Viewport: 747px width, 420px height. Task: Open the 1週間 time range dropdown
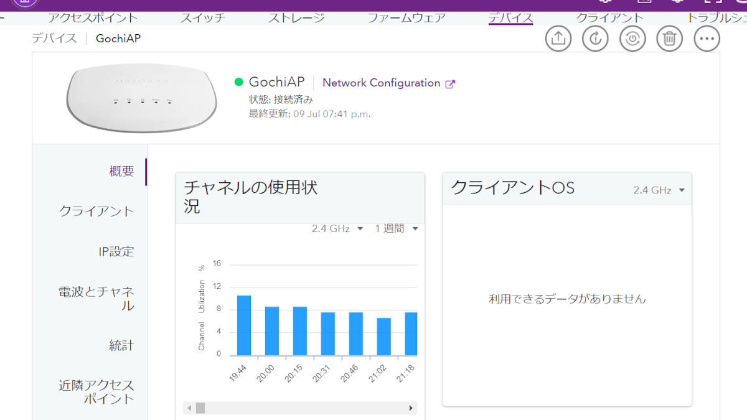(396, 229)
